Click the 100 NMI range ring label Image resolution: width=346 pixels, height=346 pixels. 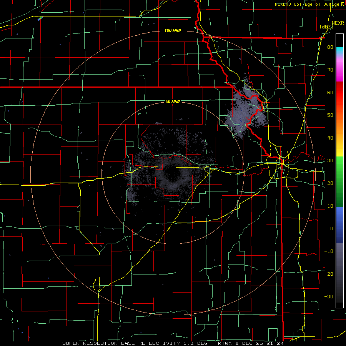173,30
